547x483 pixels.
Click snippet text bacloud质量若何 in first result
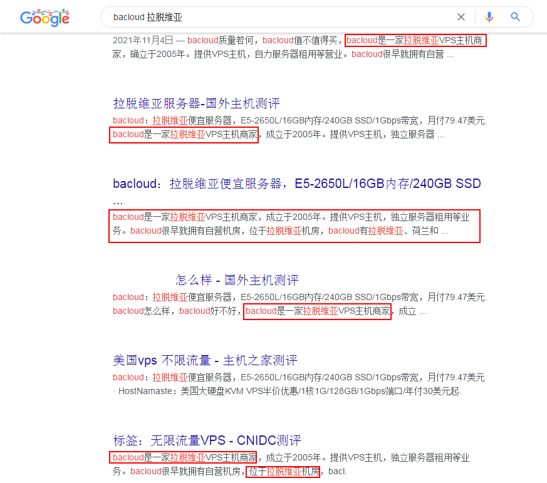[220, 41]
